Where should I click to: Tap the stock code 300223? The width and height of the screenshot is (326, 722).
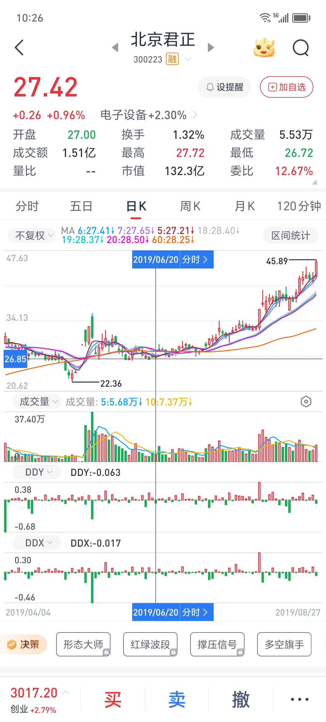point(148,59)
